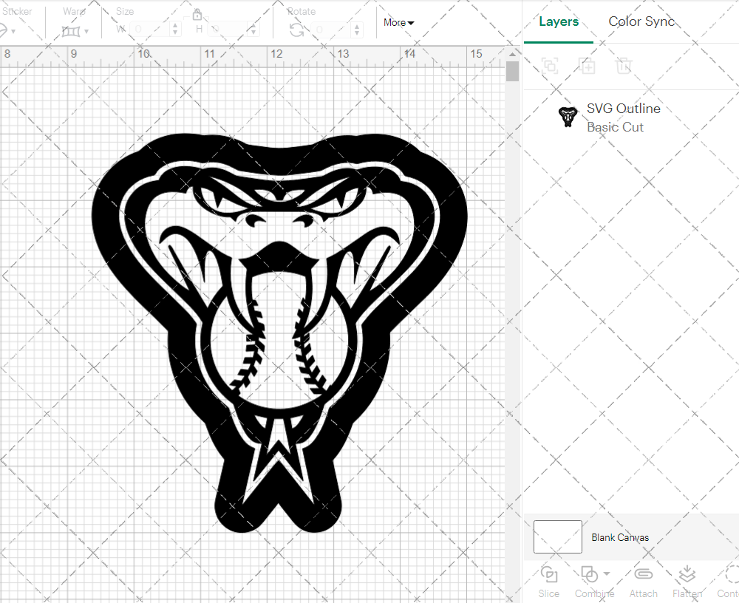
Task: Duplicate the layer using the plus icon
Action: (588, 66)
